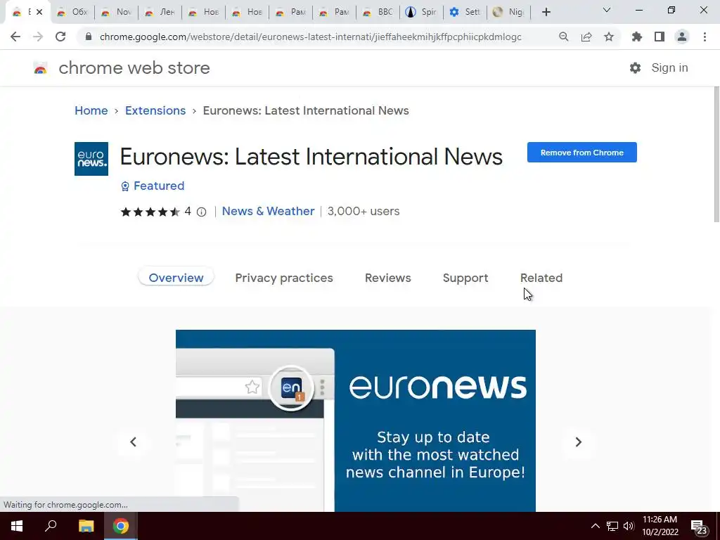720x540 pixels.
Task: Open the clock and date flyout
Action: (660, 526)
